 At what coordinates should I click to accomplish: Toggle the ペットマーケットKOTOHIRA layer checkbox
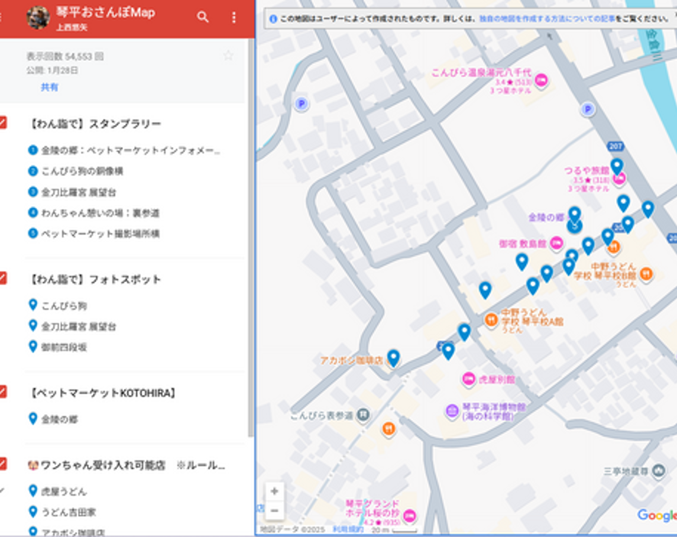click(2, 392)
